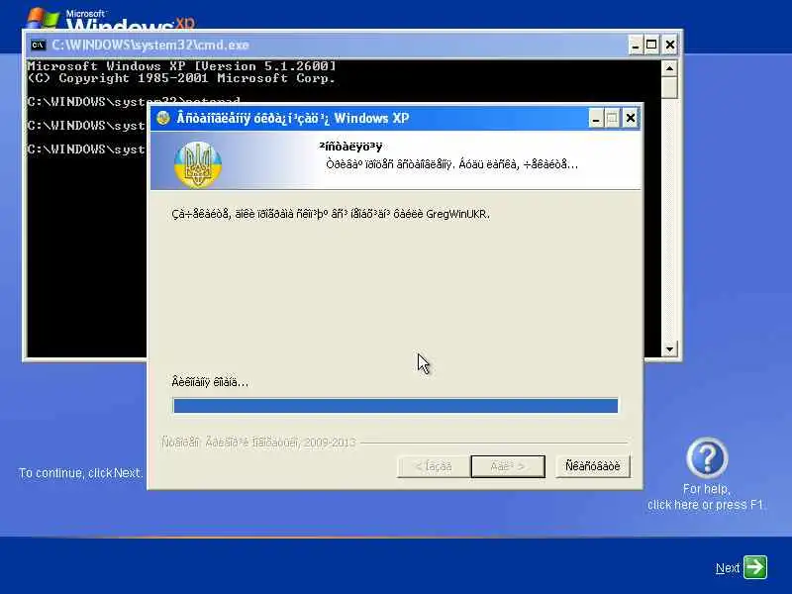Click the scroll down arrow in the cmd window
Screen dimensions: 792x594
point(669,348)
